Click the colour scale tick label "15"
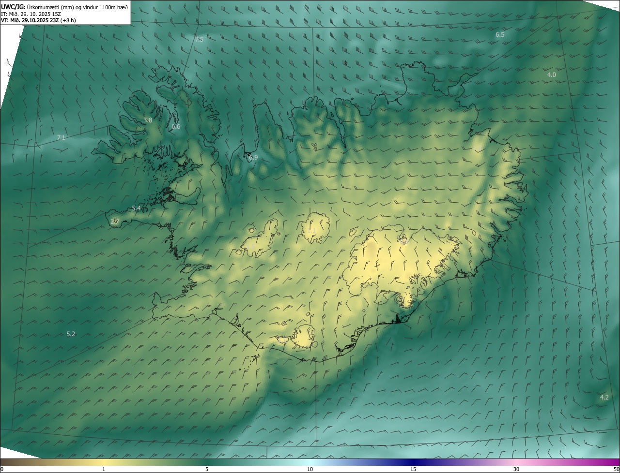This screenshot has height=473, width=620. tap(413, 469)
